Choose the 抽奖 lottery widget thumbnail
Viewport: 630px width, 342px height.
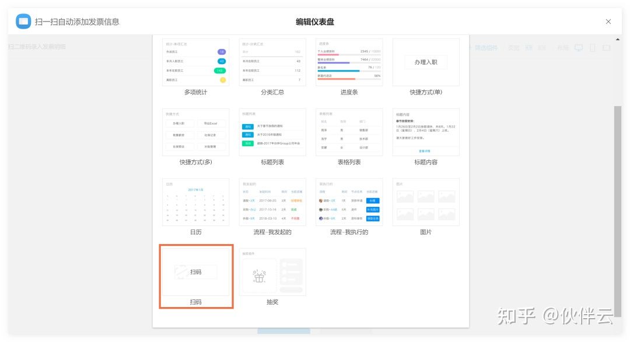(272, 272)
